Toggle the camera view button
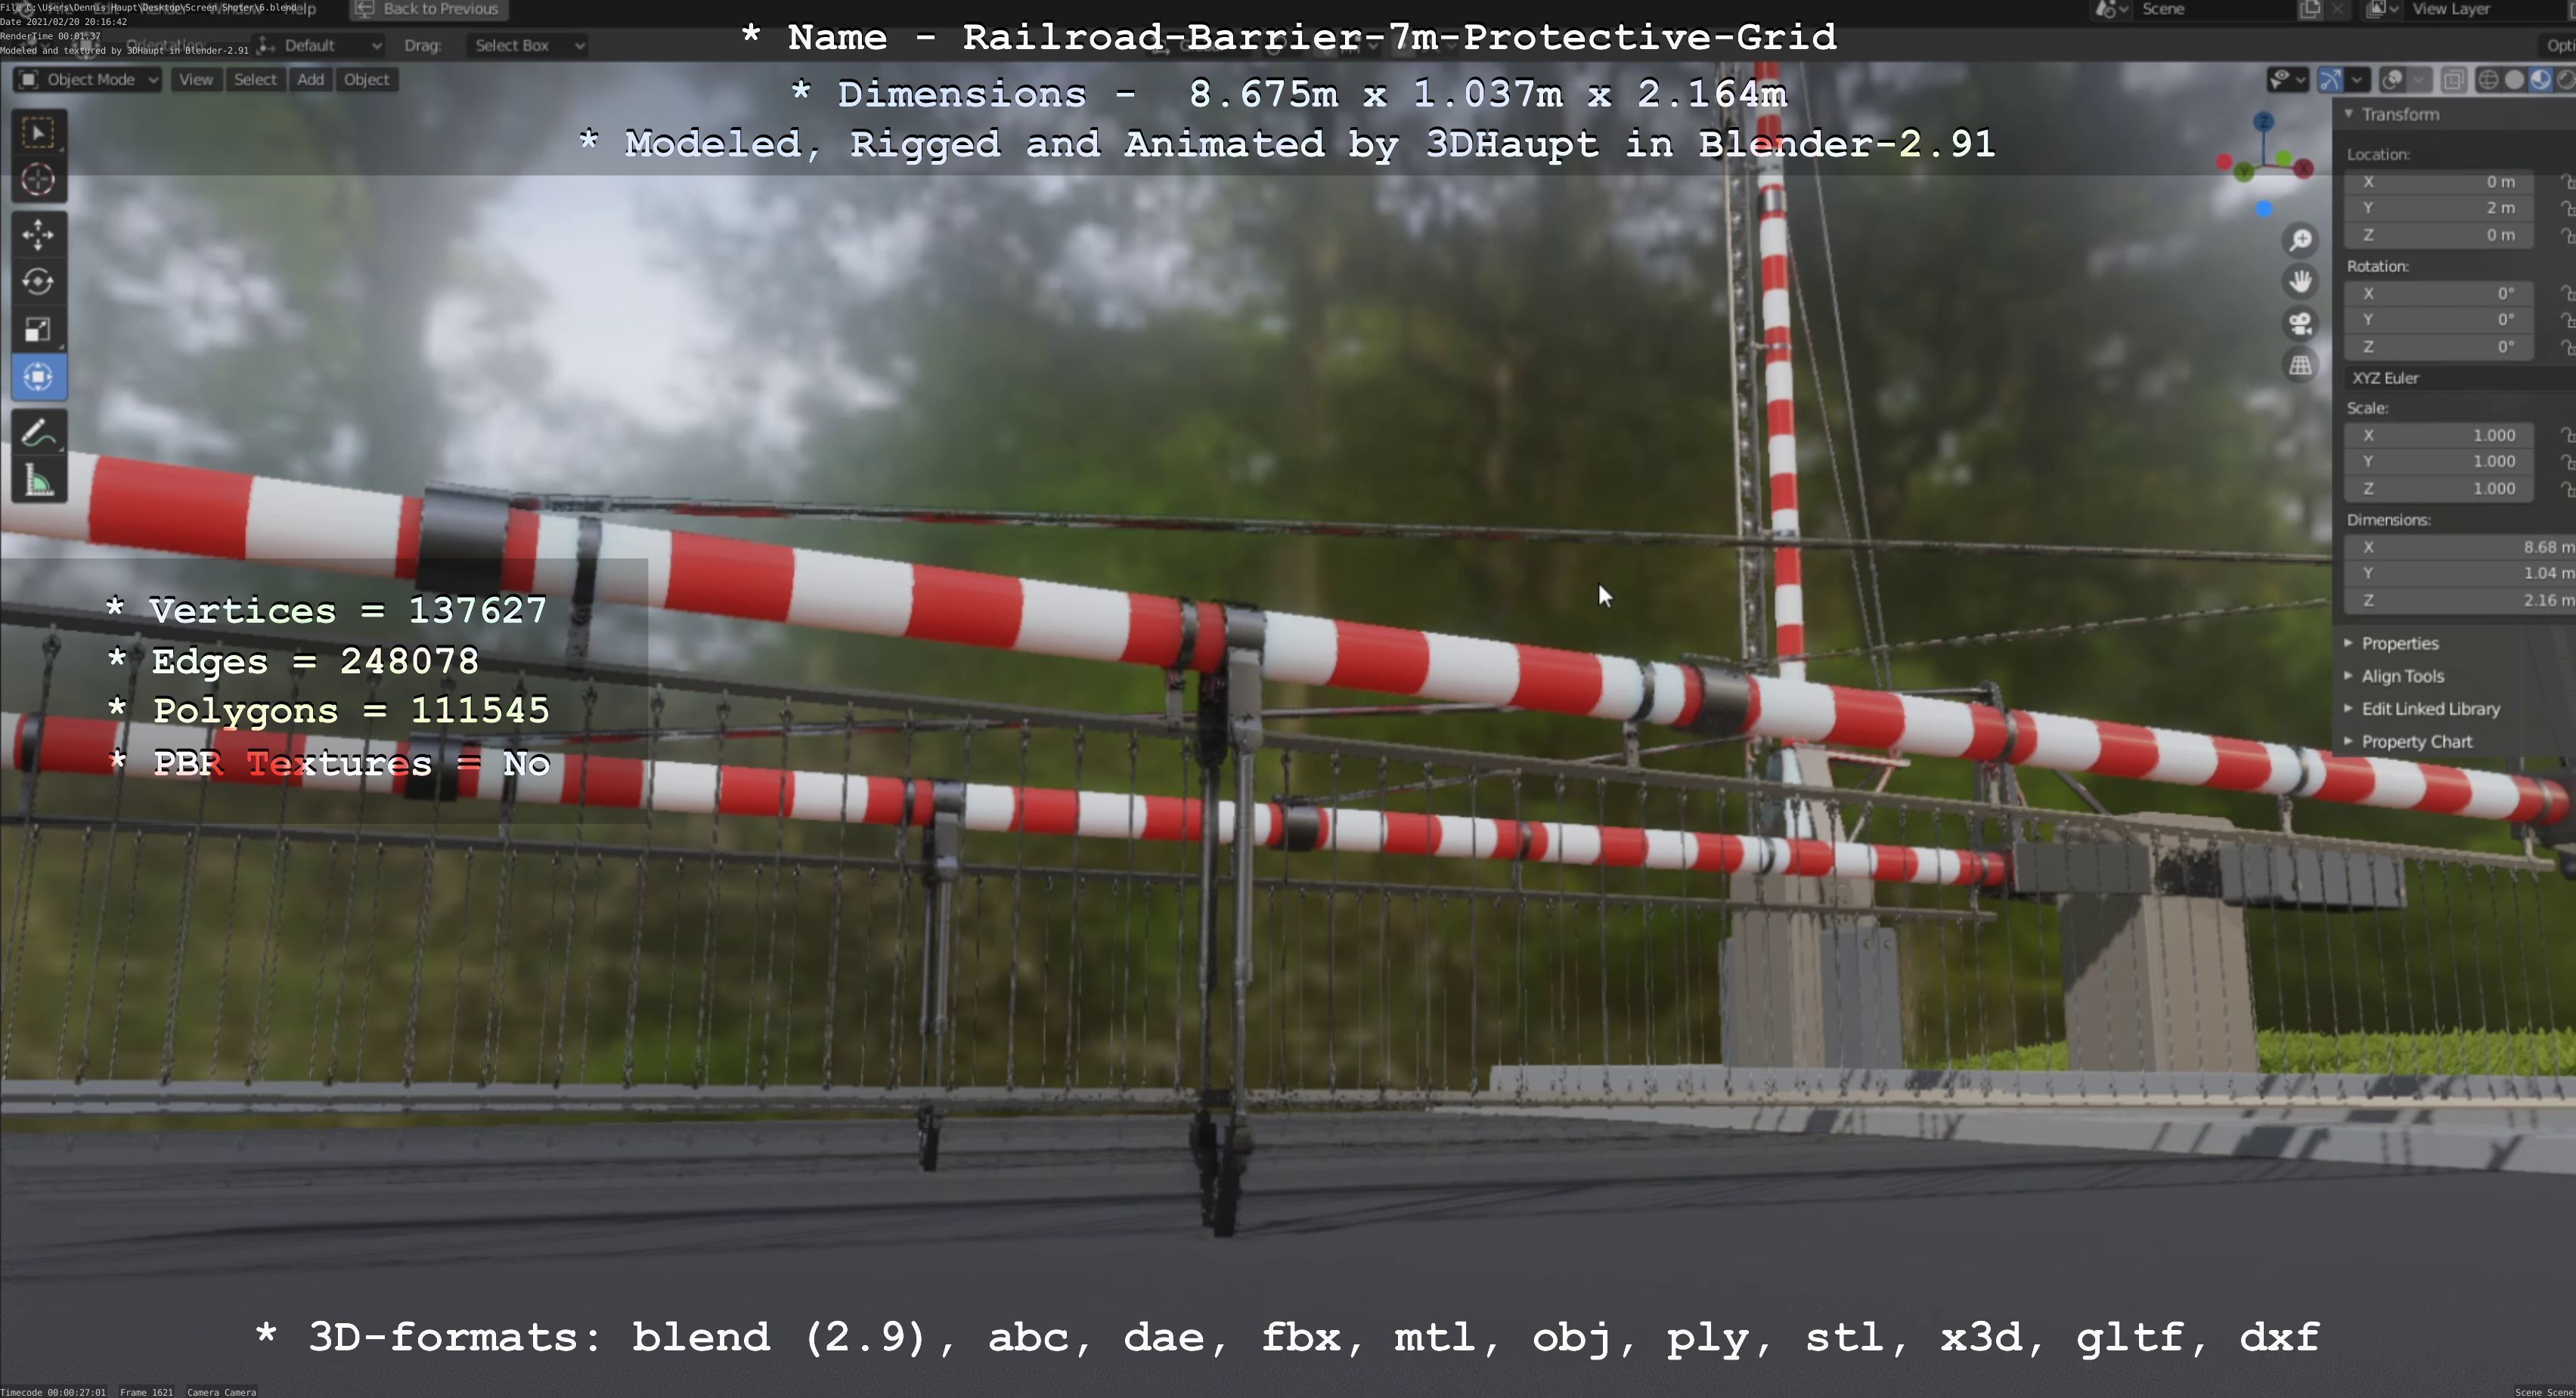This screenshot has width=2576, height=1398. tap(2300, 323)
